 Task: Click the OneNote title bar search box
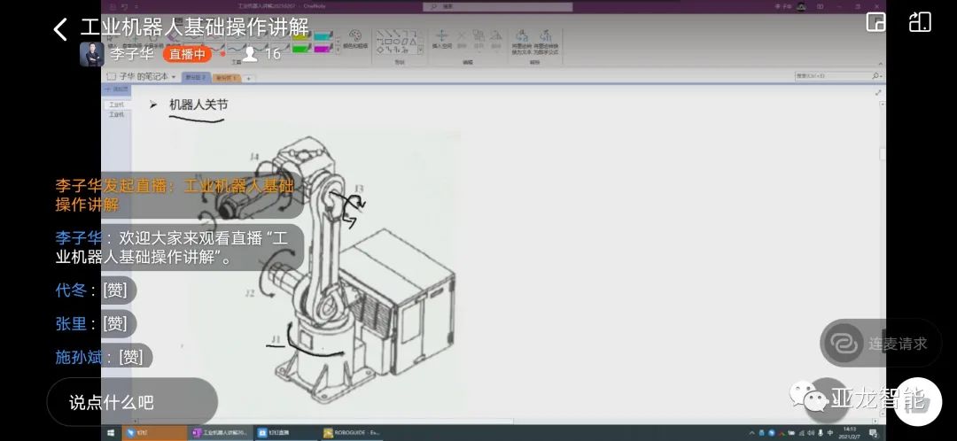[497, 7]
